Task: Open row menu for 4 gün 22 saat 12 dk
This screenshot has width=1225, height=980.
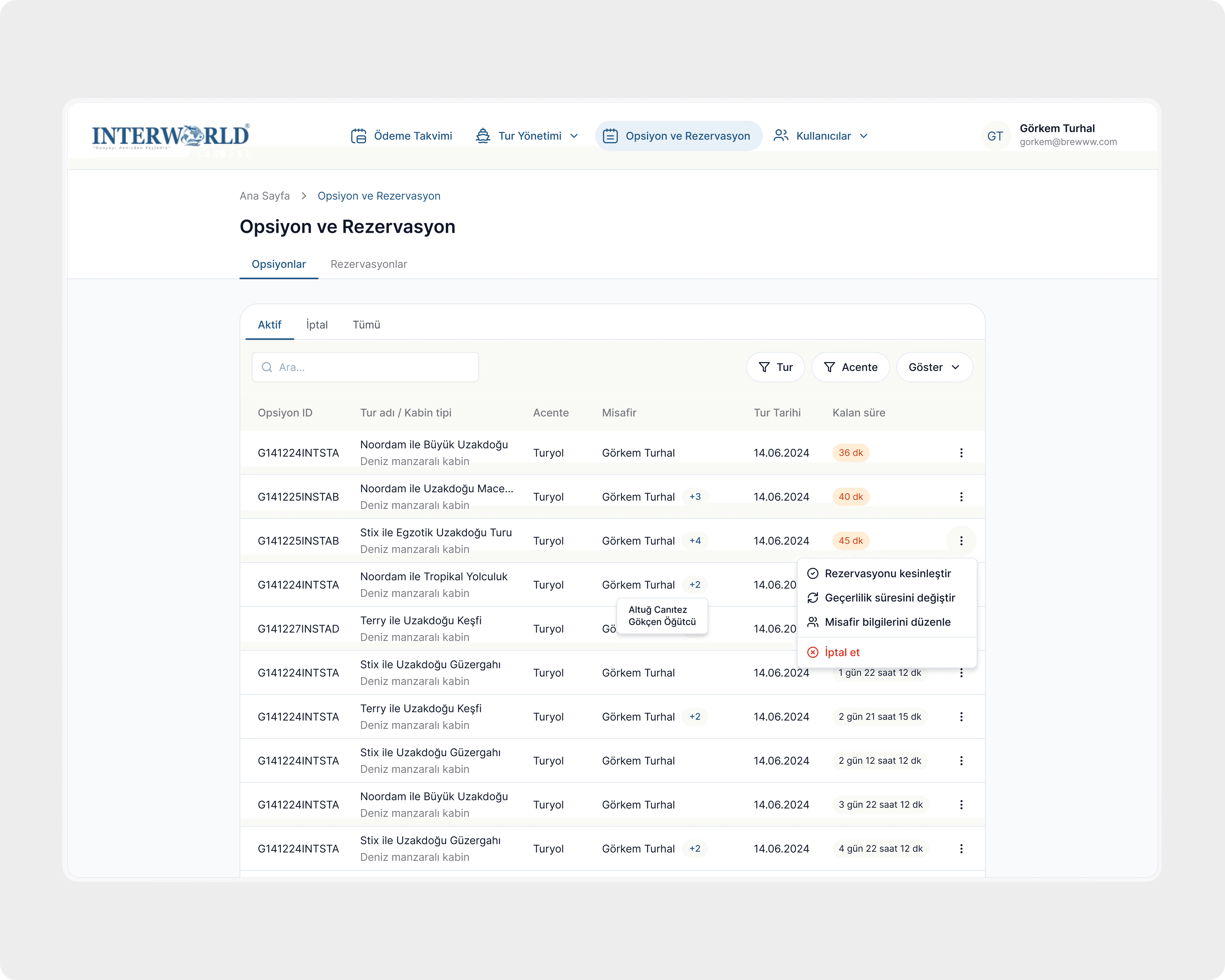Action: coord(961,848)
